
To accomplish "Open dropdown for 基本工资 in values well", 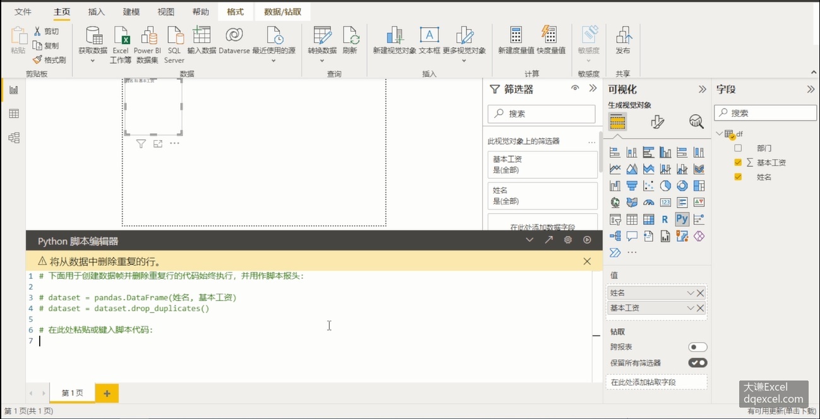I will point(690,308).
